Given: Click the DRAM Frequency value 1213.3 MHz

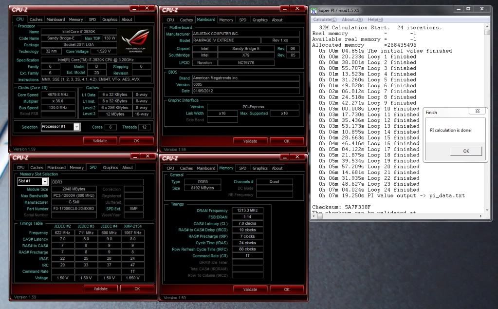Looking at the screenshot, I should [247, 211].
